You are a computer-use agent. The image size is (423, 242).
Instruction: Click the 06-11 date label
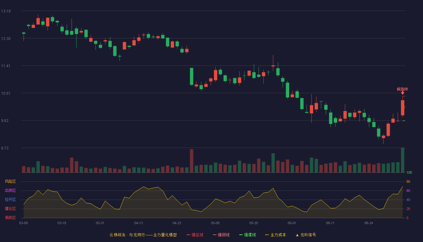[x=330, y=223]
